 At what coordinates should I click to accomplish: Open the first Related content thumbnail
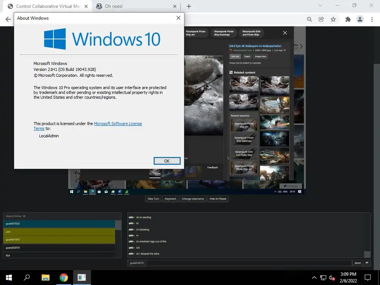(244, 84)
